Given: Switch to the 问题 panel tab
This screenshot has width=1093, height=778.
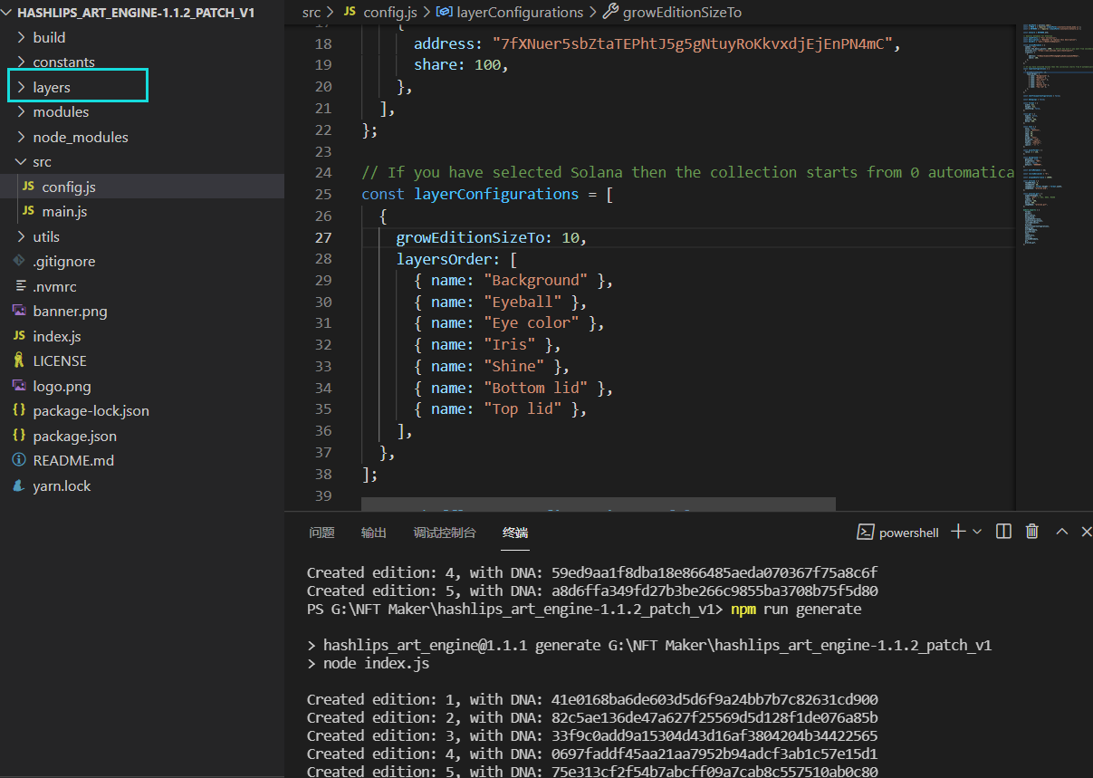Looking at the screenshot, I should pyautogui.click(x=321, y=533).
